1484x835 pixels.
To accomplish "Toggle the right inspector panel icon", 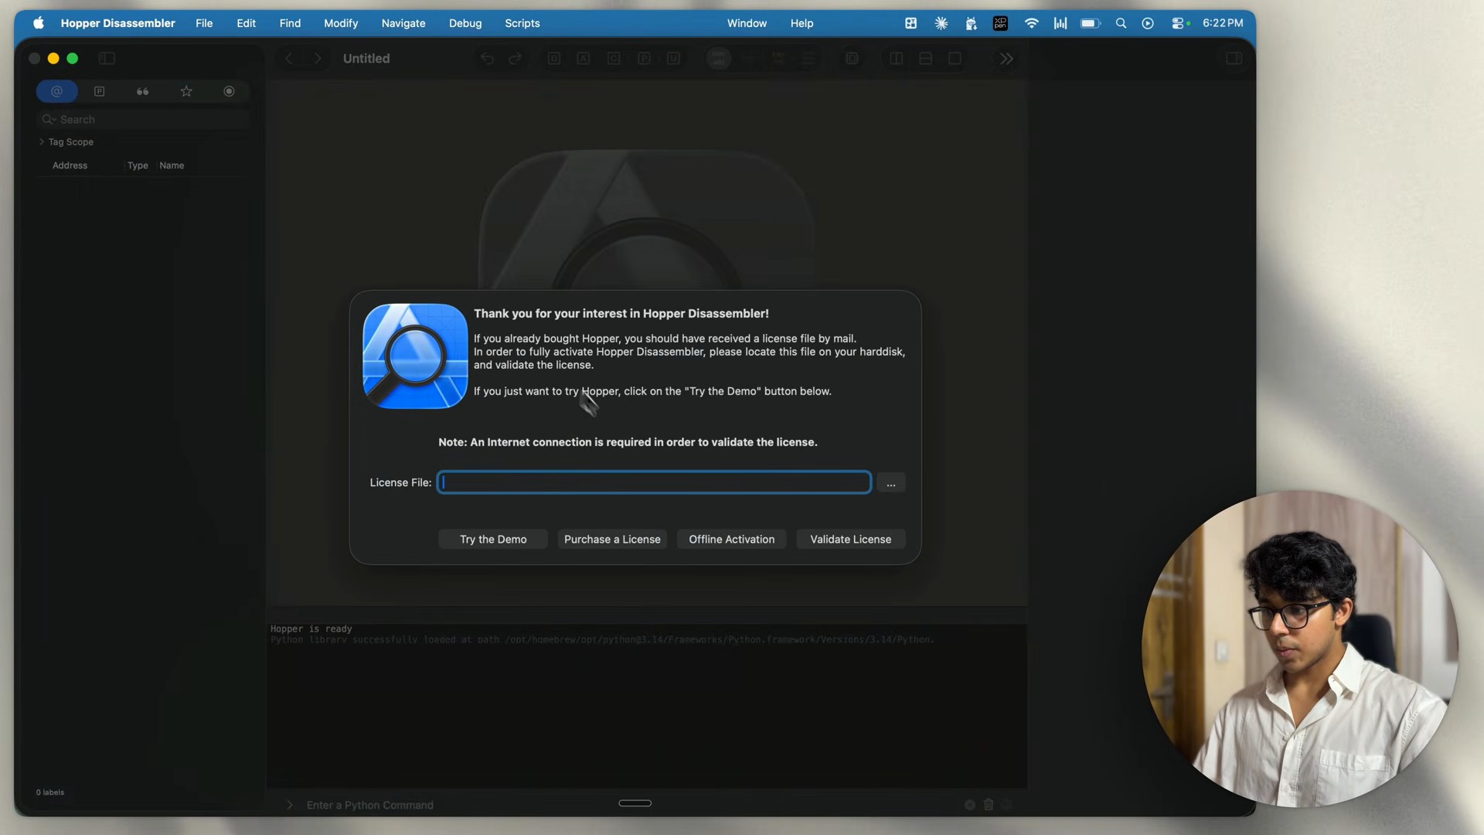I will 1234,58.
